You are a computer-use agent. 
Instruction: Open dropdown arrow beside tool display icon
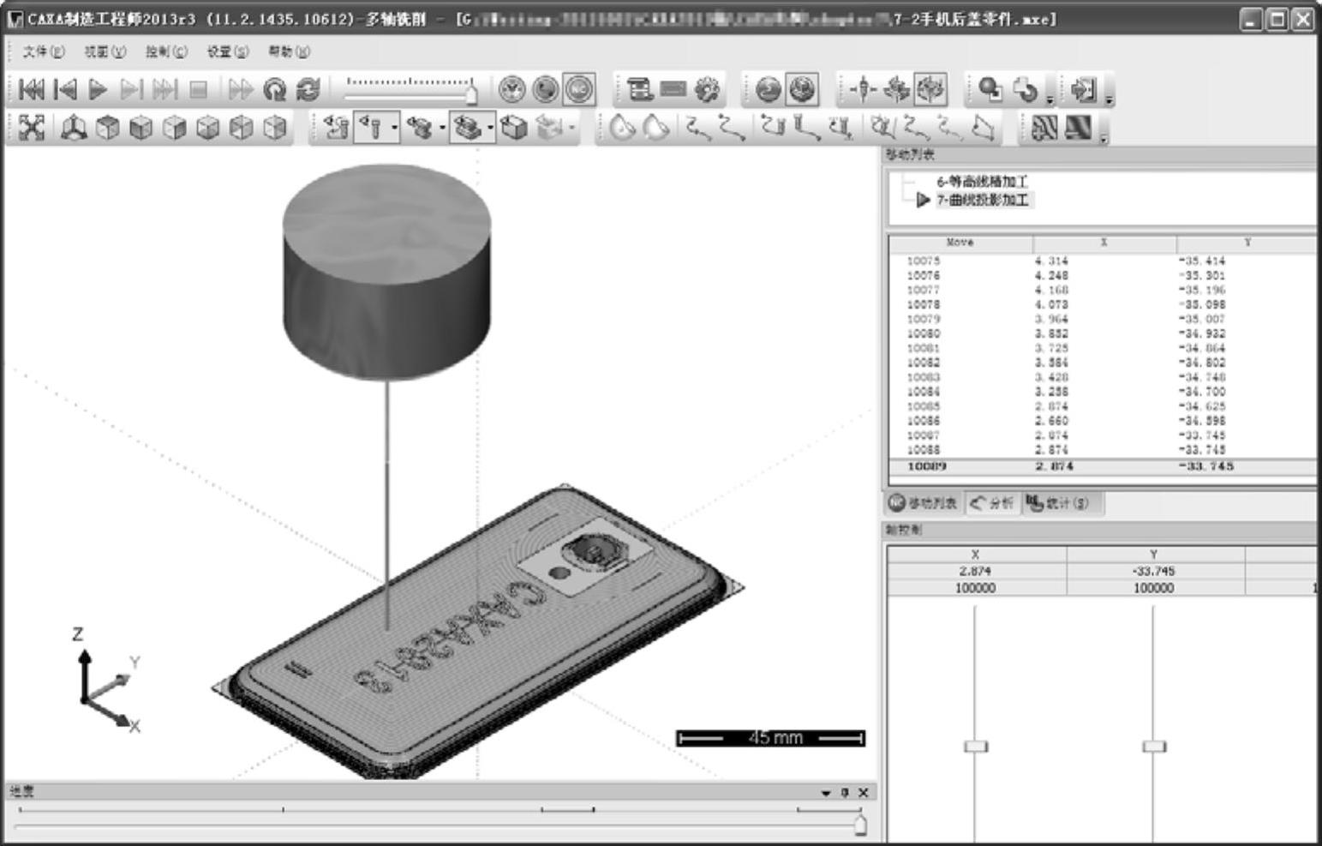point(394,129)
